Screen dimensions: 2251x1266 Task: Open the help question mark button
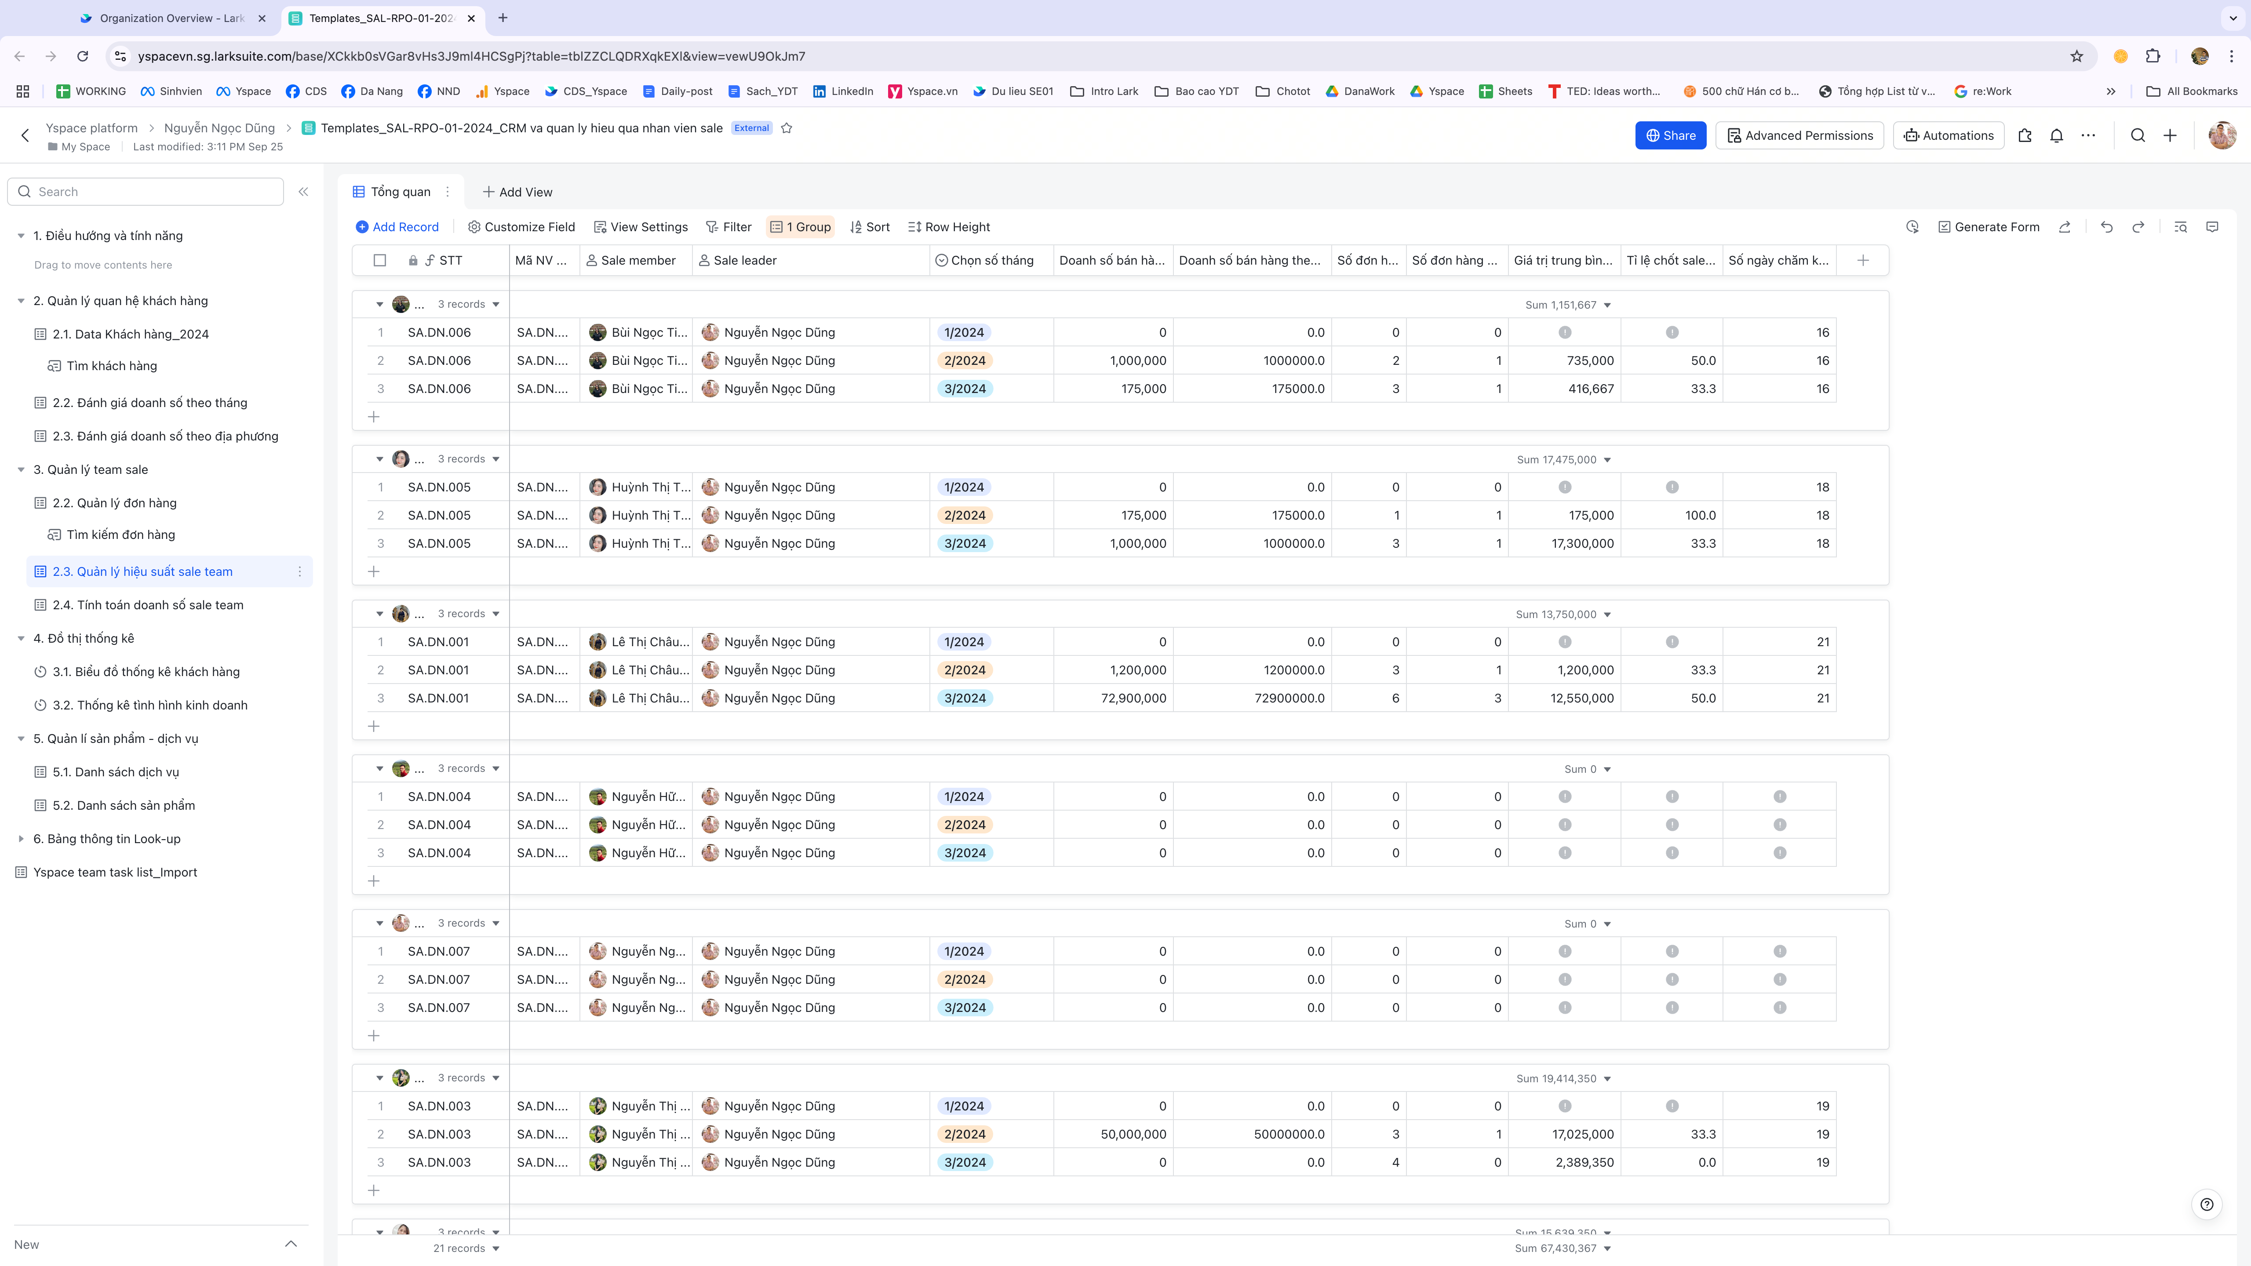[2207, 1204]
